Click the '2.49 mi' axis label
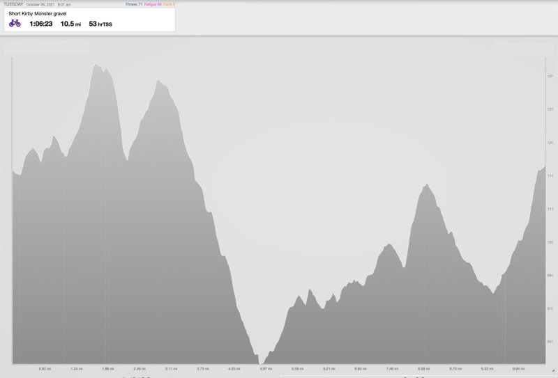This screenshot has width=558, height=378. click(x=139, y=369)
